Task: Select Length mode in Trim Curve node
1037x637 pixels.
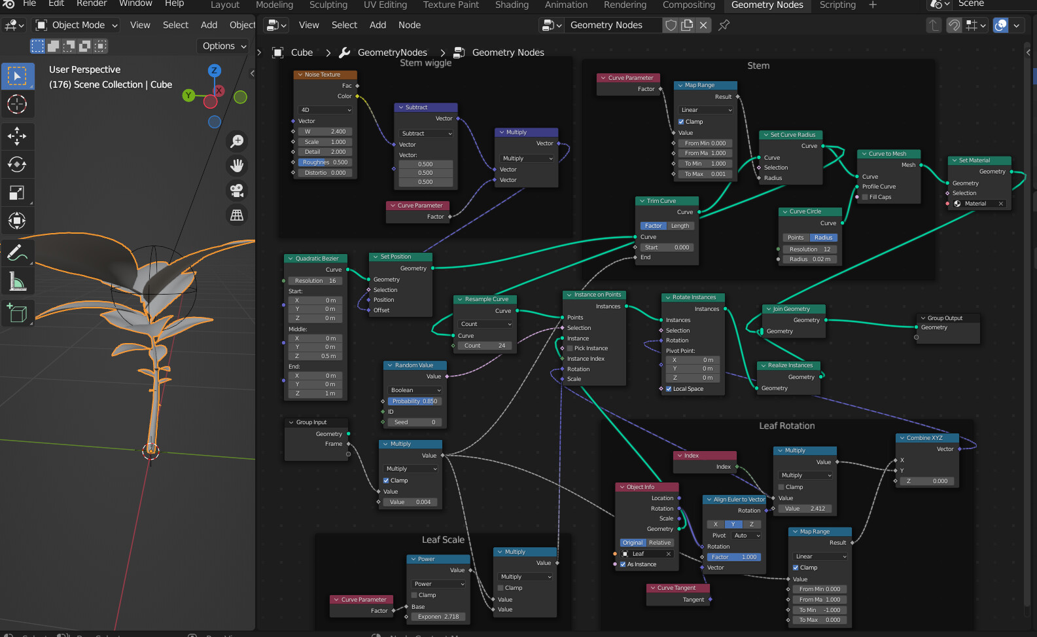Action: [680, 226]
